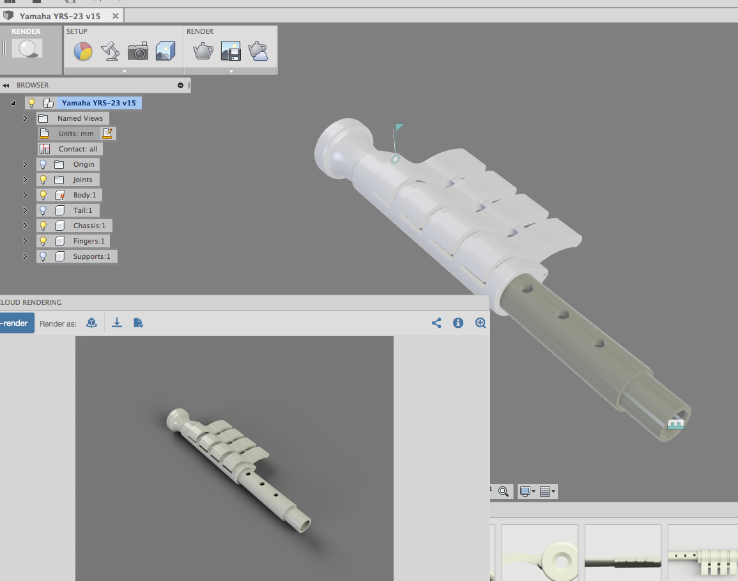Select Chassis:1 in the browser
Screen dimensions: 738x581
pyautogui.click(x=89, y=226)
